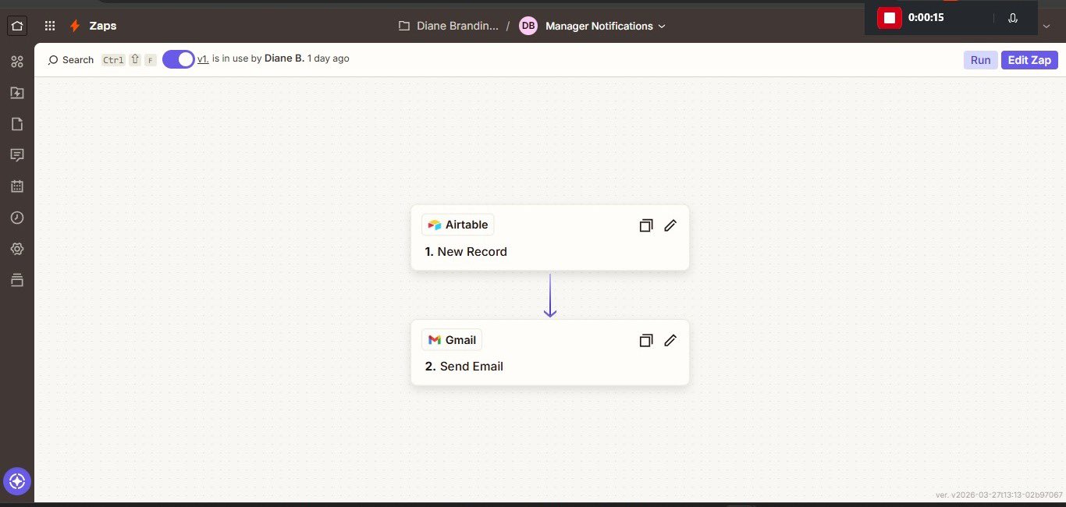
Task: Click the Diane B. user name
Action: coord(285,58)
